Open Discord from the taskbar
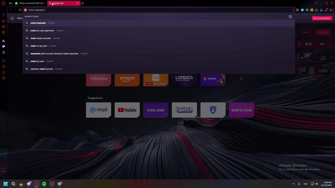335x188 pixels. click(29, 184)
